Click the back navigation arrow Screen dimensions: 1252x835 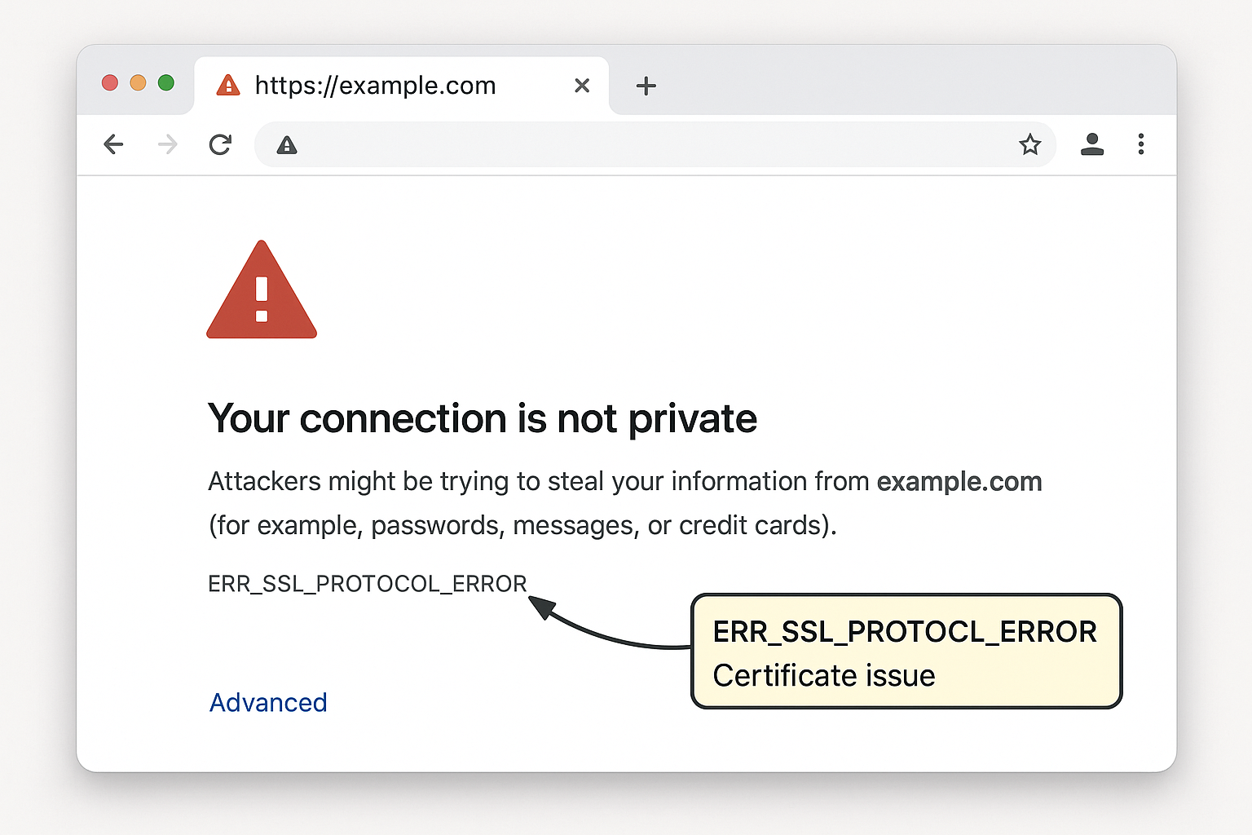click(x=113, y=145)
